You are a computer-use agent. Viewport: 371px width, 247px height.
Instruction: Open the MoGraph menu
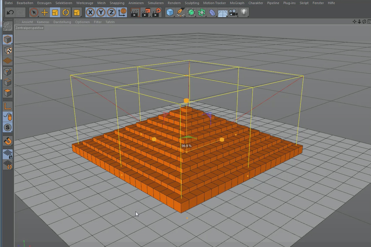237,3
